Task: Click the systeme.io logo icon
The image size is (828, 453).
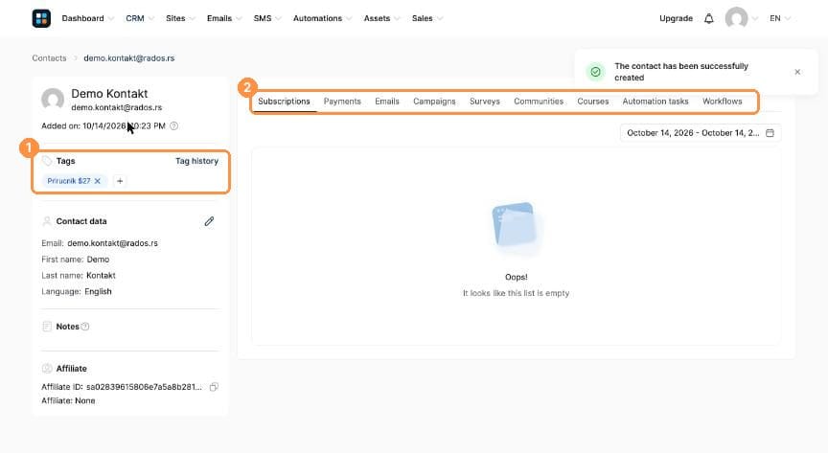Action: (x=41, y=18)
